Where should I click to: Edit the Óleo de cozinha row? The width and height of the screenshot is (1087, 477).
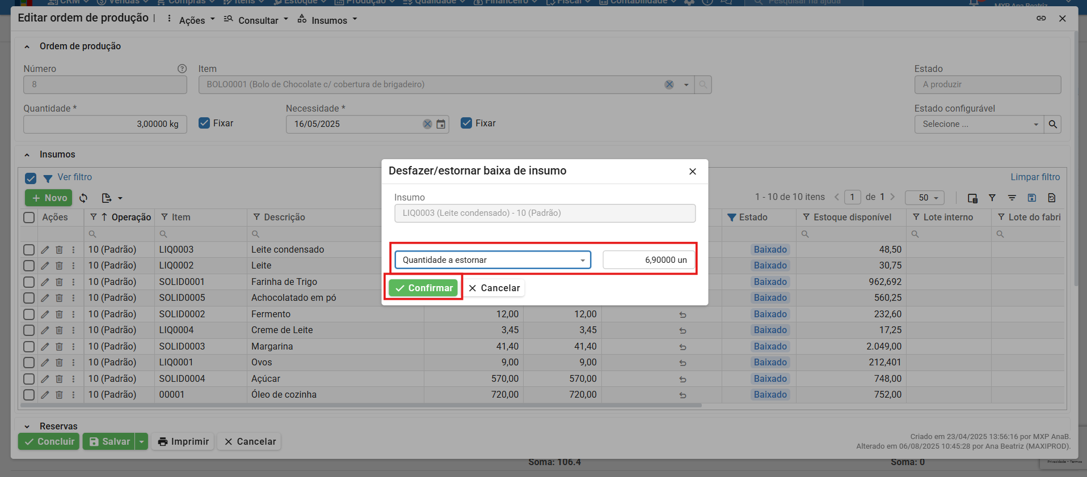[x=45, y=395]
